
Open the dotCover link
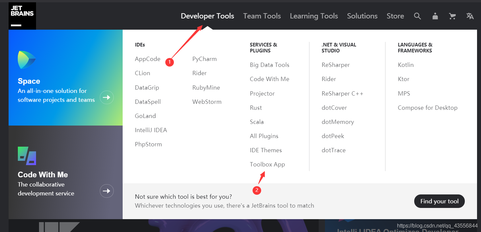tap(334, 108)
